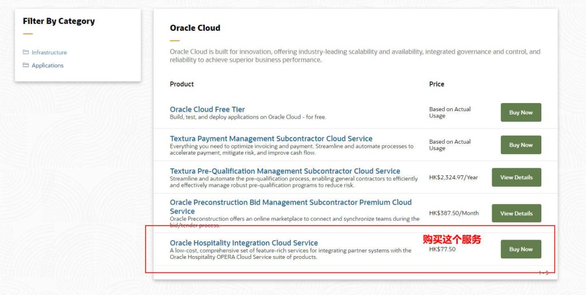Open Textura Pre-Qualification Management Subcontractor Cloud Service
This screenshot has height=295, width=586.
tap(285, 171)
